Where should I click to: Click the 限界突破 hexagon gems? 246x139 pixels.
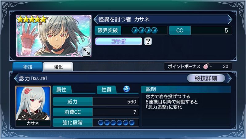click(145, 30)
